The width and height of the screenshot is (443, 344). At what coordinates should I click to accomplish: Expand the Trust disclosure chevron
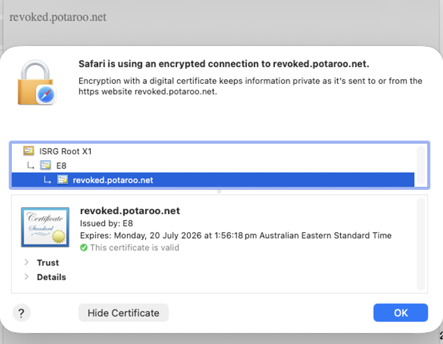click(x=27, y=263)
